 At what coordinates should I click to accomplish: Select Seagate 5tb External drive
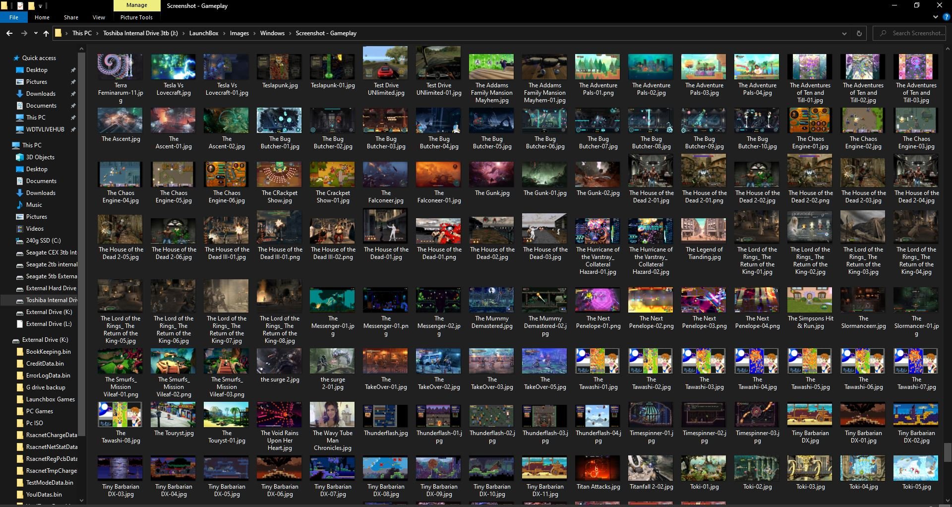51,276
